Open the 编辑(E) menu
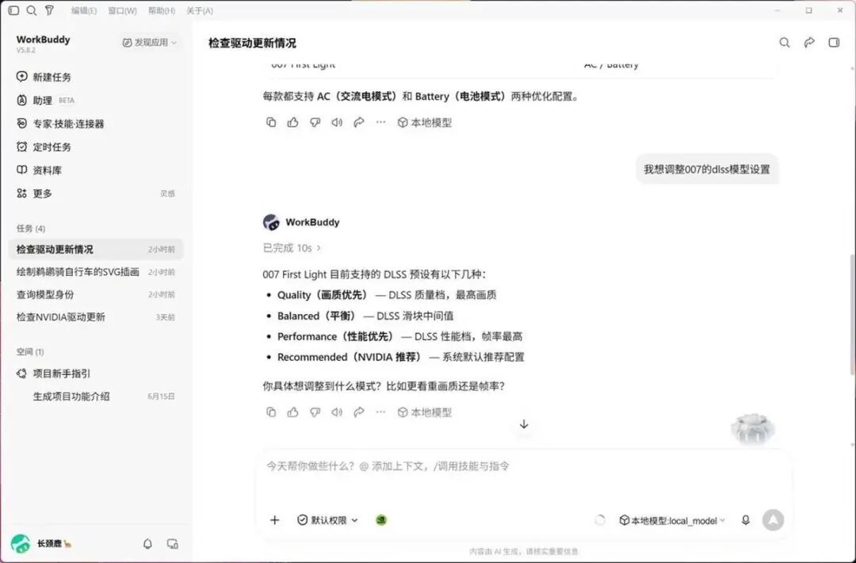The image size is (856, 563). click(84, 11)
